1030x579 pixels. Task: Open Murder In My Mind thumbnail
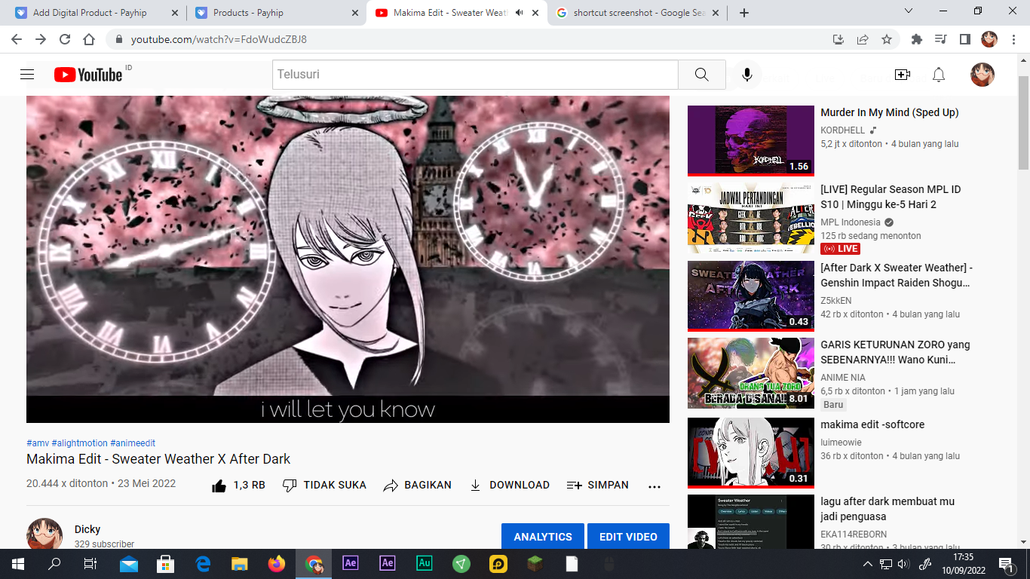[x=751, y=140]
